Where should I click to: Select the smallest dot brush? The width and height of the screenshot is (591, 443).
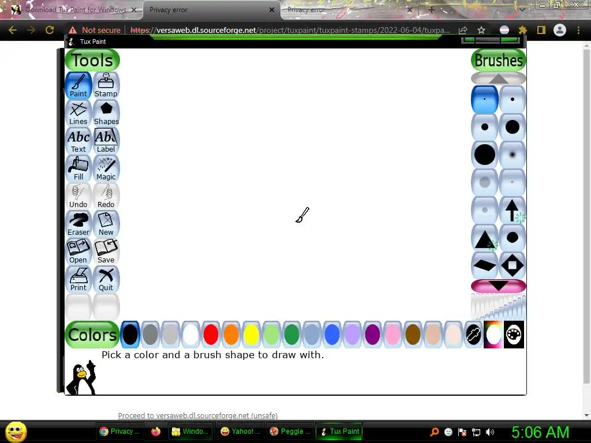point(485,99)
